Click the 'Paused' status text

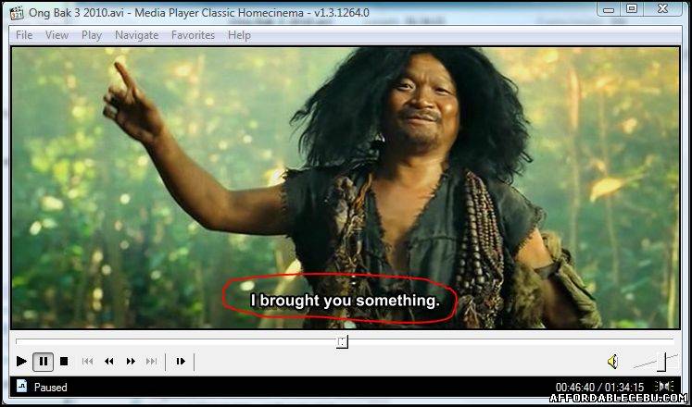pos(50,388)
